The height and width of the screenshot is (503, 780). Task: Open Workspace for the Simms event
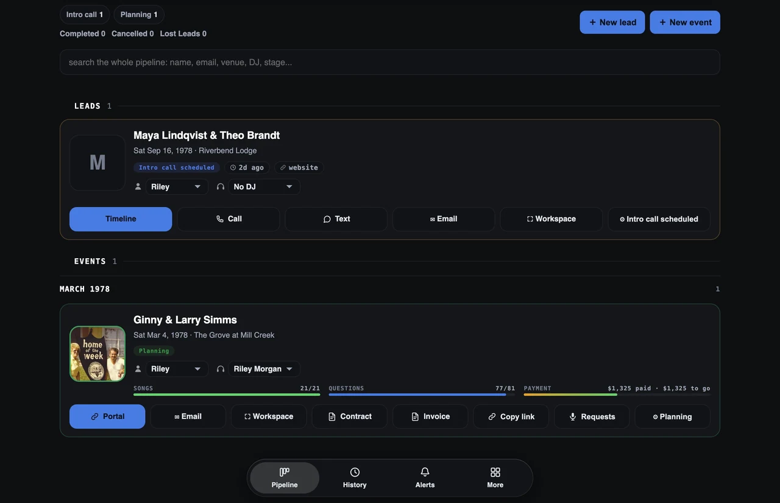(269, 417)
